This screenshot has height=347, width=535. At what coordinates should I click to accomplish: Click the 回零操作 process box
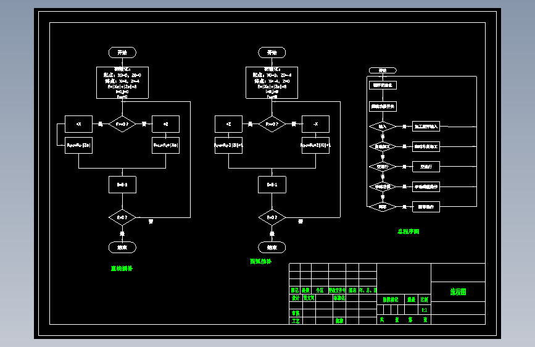tap(426, 207)
